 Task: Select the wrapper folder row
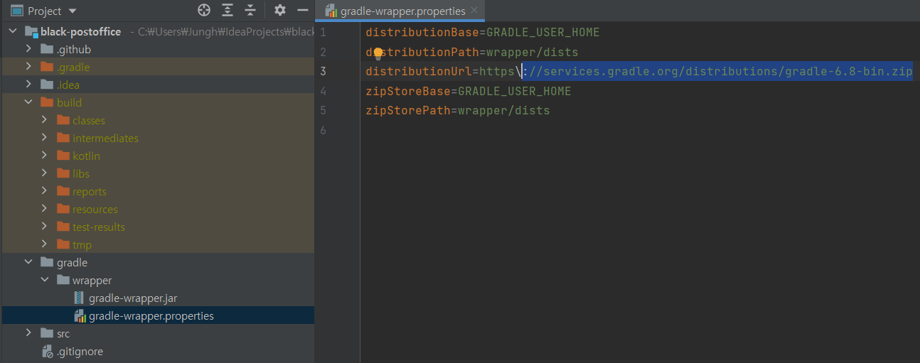click(158, 280)
